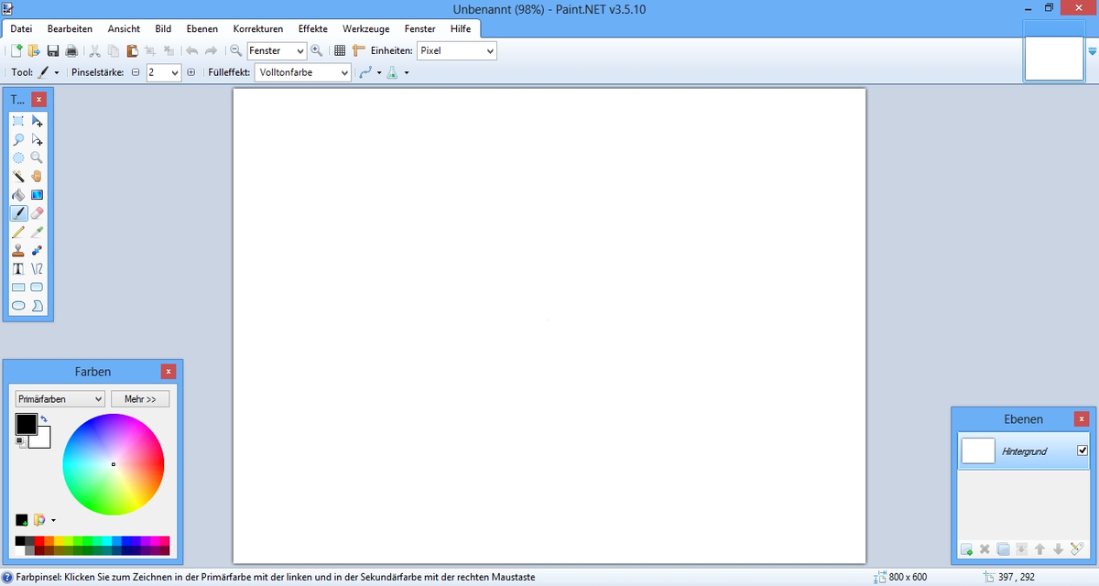The image size is (1099, 586).
Task: Choose the Eraser tool
Action: (x=38, y=213)
